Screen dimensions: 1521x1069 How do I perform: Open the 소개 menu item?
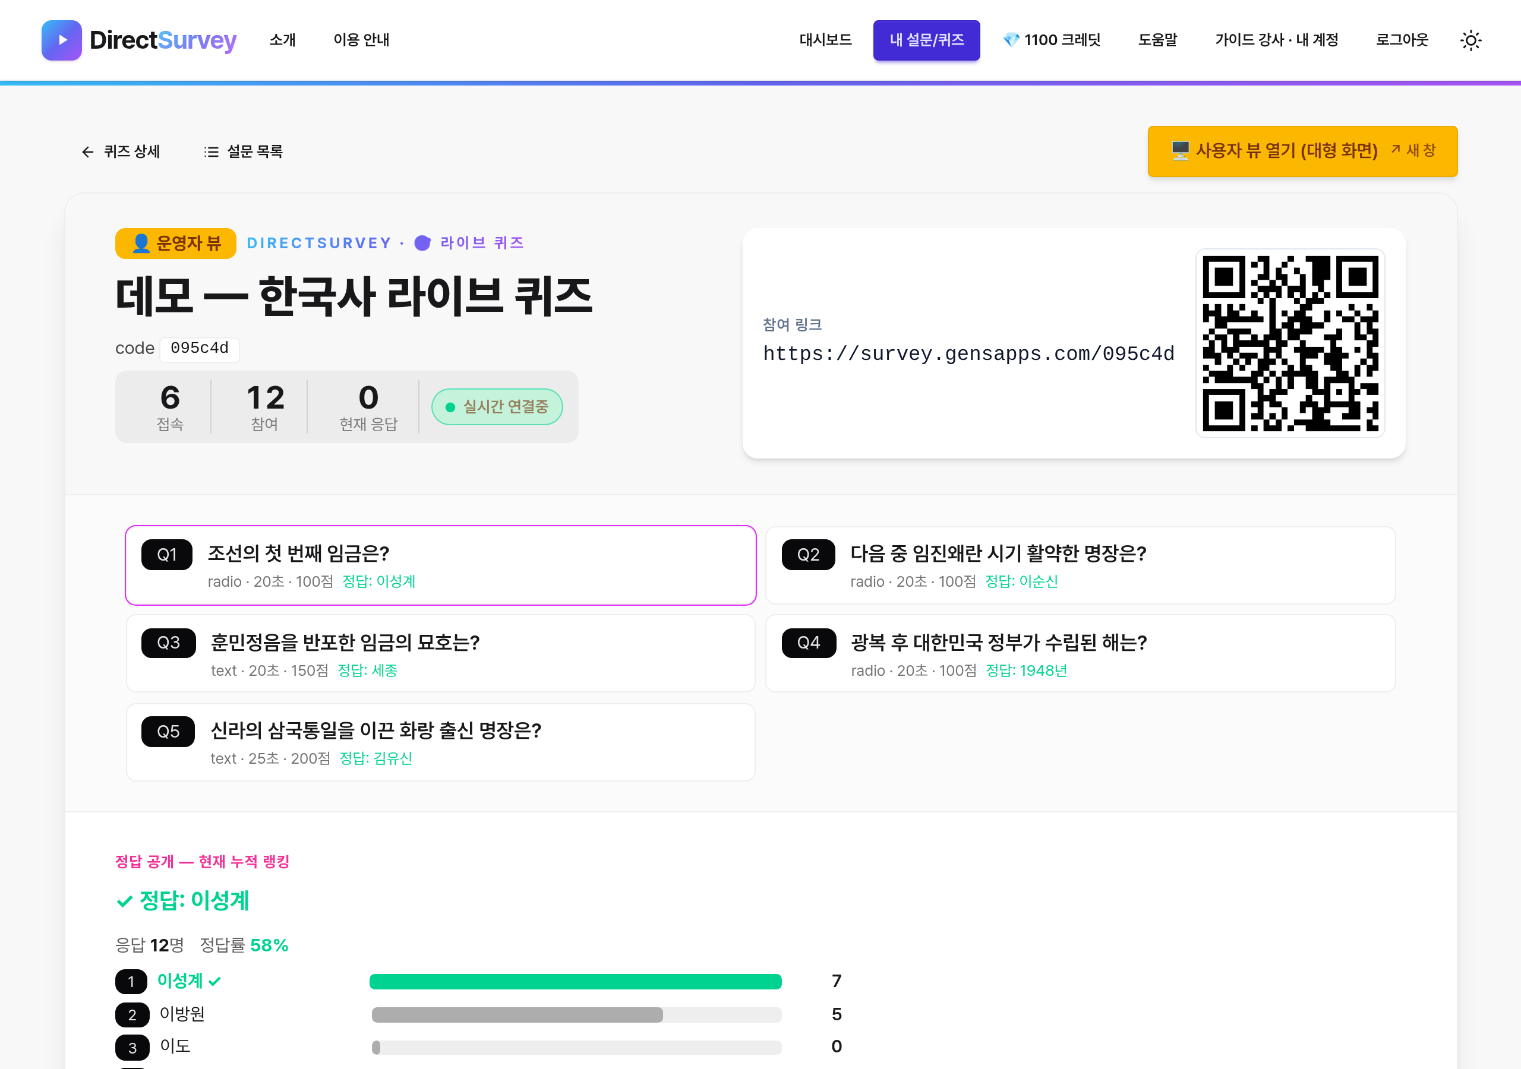pyautogui.click(x=283, y=40)
